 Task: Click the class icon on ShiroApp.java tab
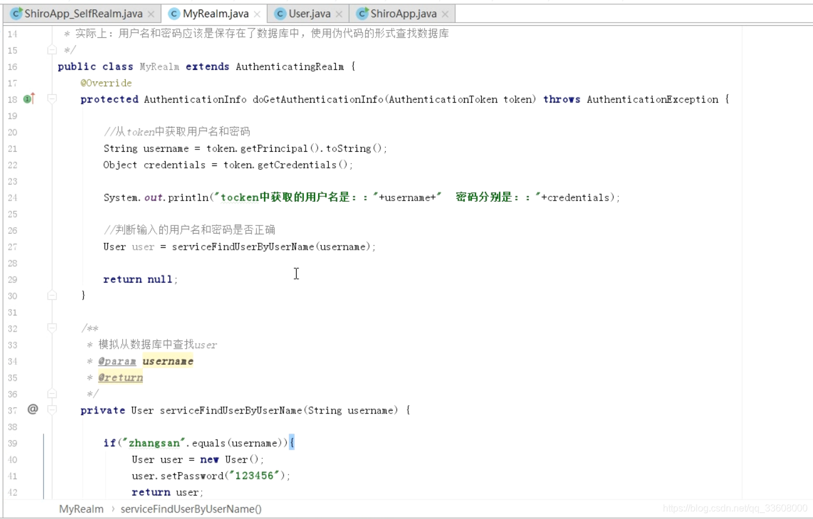coord(362,14)
